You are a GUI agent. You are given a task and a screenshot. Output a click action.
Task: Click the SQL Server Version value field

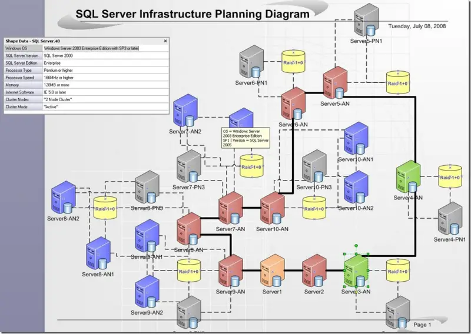[x=106, y=55]
